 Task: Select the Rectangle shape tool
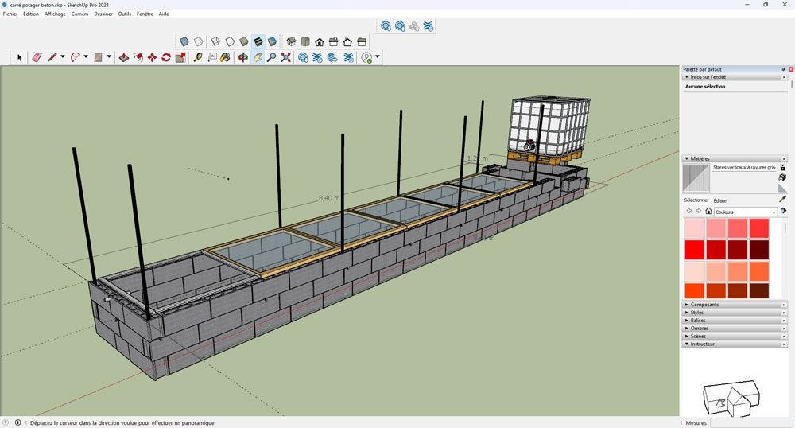(x=99, y=57)
